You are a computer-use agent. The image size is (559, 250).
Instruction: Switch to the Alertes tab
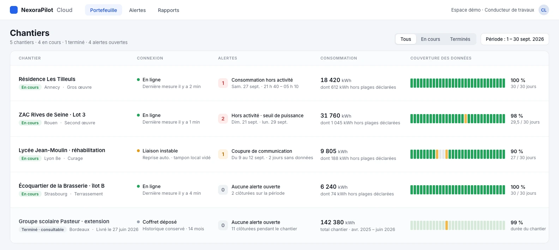[137, 10]
